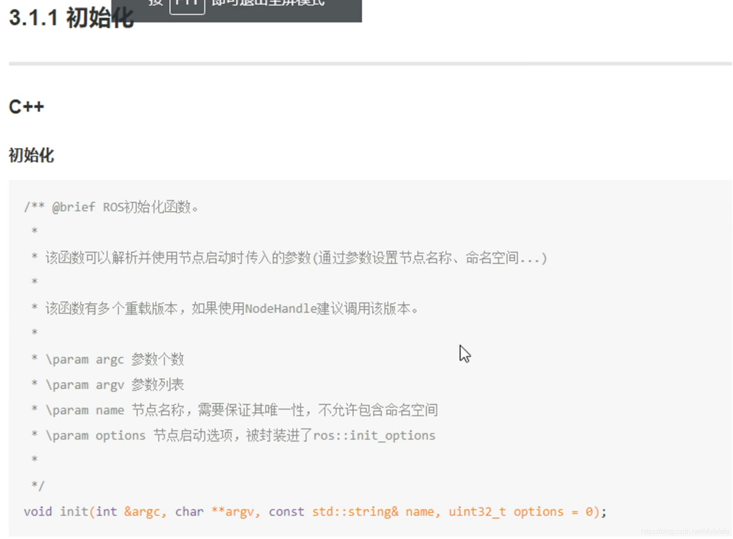Click the '\param argv 参数列表' line
733x539 pixels.
click(108, 384)
